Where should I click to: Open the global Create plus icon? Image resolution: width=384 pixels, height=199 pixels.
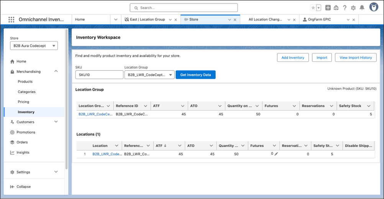(x=328, y=8)
